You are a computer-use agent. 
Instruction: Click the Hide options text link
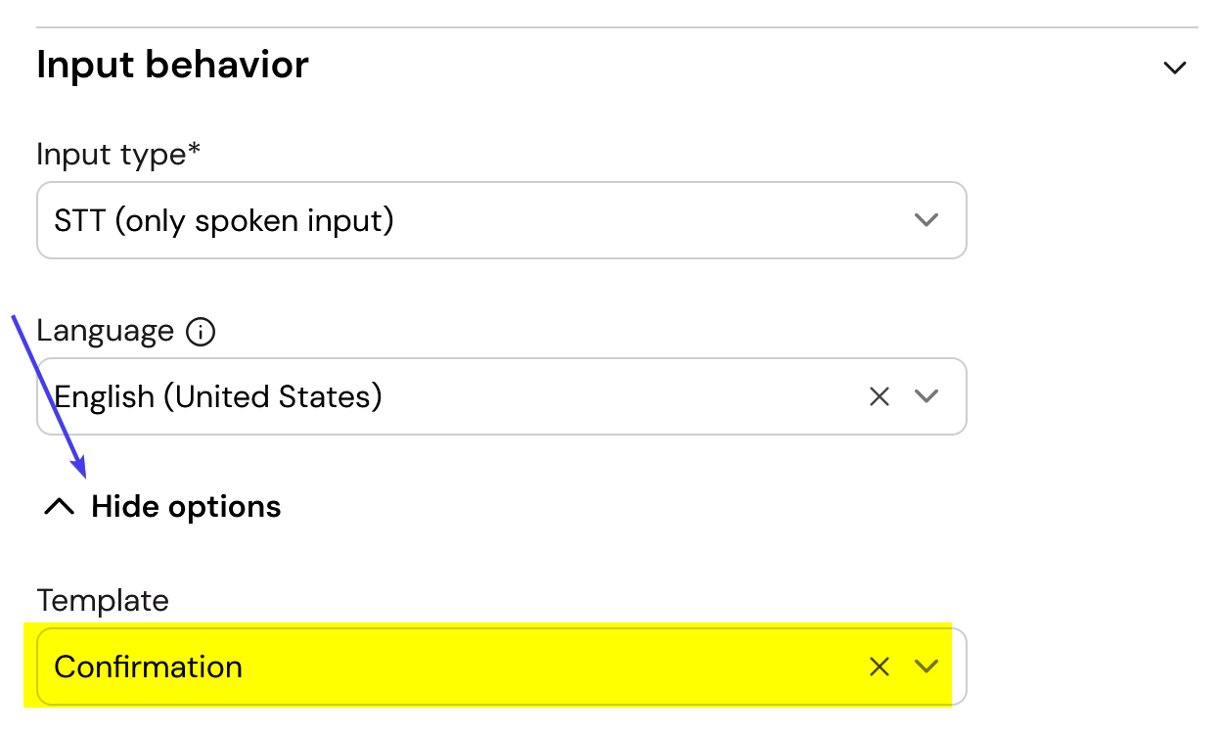coord(186,506)
